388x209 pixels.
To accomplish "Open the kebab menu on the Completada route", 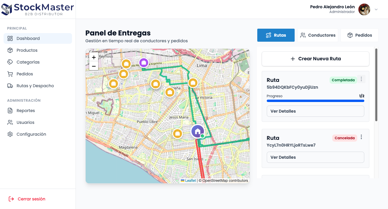I will [361, 79].
